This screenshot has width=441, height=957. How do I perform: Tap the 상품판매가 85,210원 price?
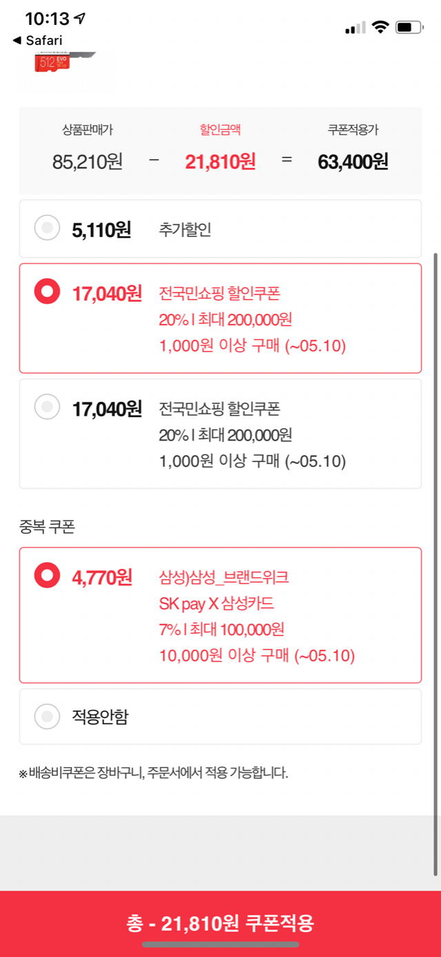click(x=88, y=162)
